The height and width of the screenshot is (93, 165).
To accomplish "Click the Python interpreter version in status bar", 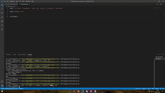I will pyautogui.click(x=9, y=89).
